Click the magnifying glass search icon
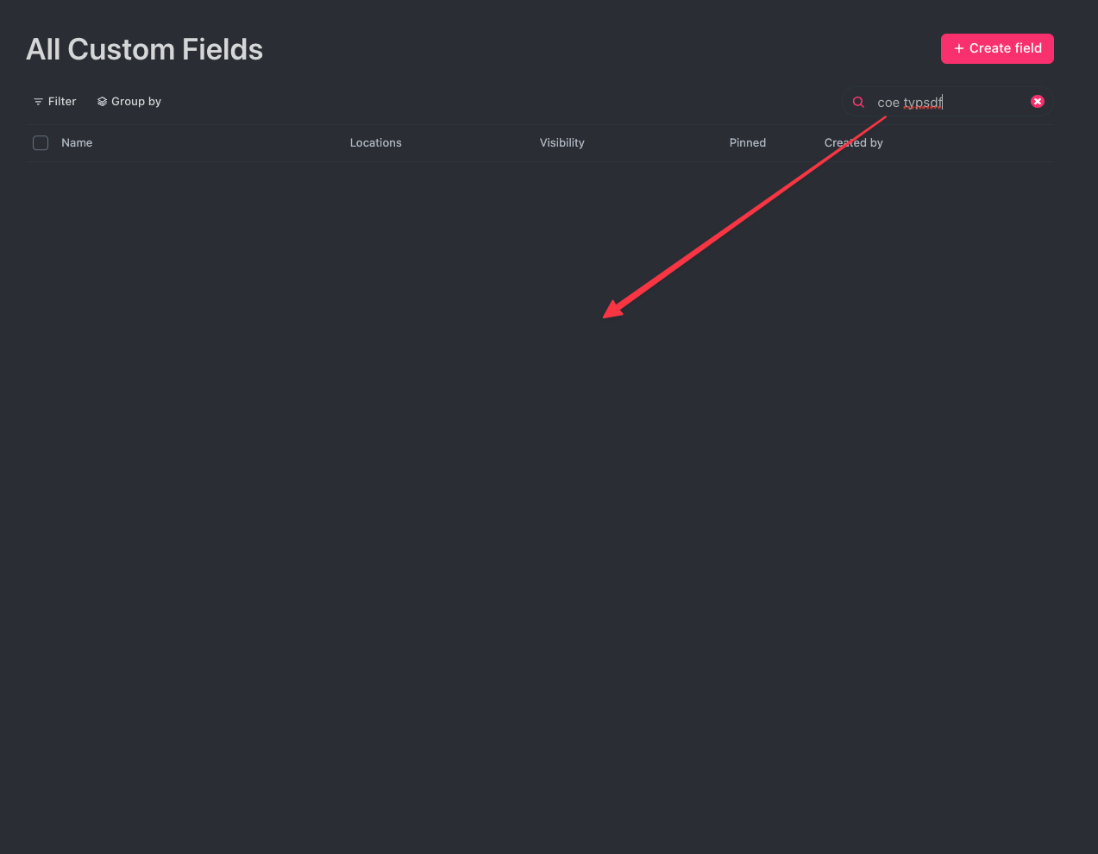The image size is (1098, 854). [x=858, y=102]
